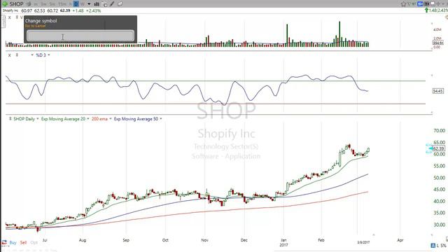Screen dimensions: 448x252
Task: Click the 200 ema label
Action: pos(99,119)
